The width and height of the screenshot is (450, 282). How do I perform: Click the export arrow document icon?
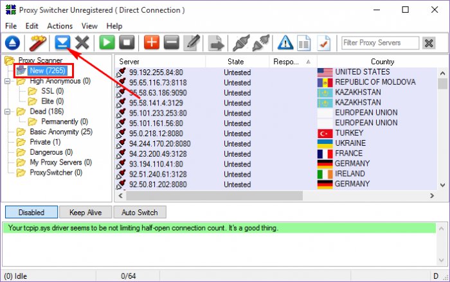pos(216,43)
